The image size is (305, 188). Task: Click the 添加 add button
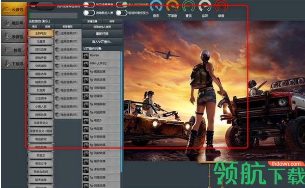click(35, 26)
